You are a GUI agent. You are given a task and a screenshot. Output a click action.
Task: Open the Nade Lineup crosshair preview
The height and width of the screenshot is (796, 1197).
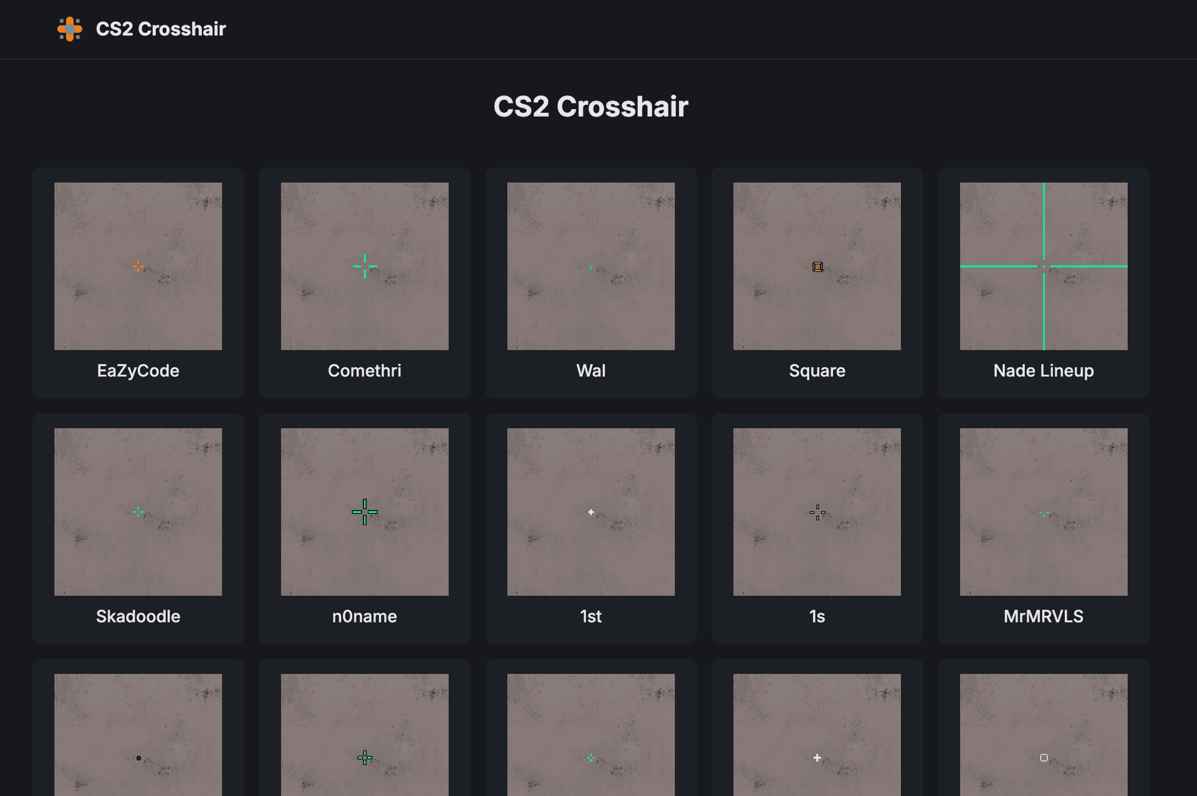tap(1044, 266)
